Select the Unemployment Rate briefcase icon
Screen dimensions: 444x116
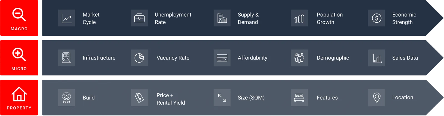(x=139, y=18)
